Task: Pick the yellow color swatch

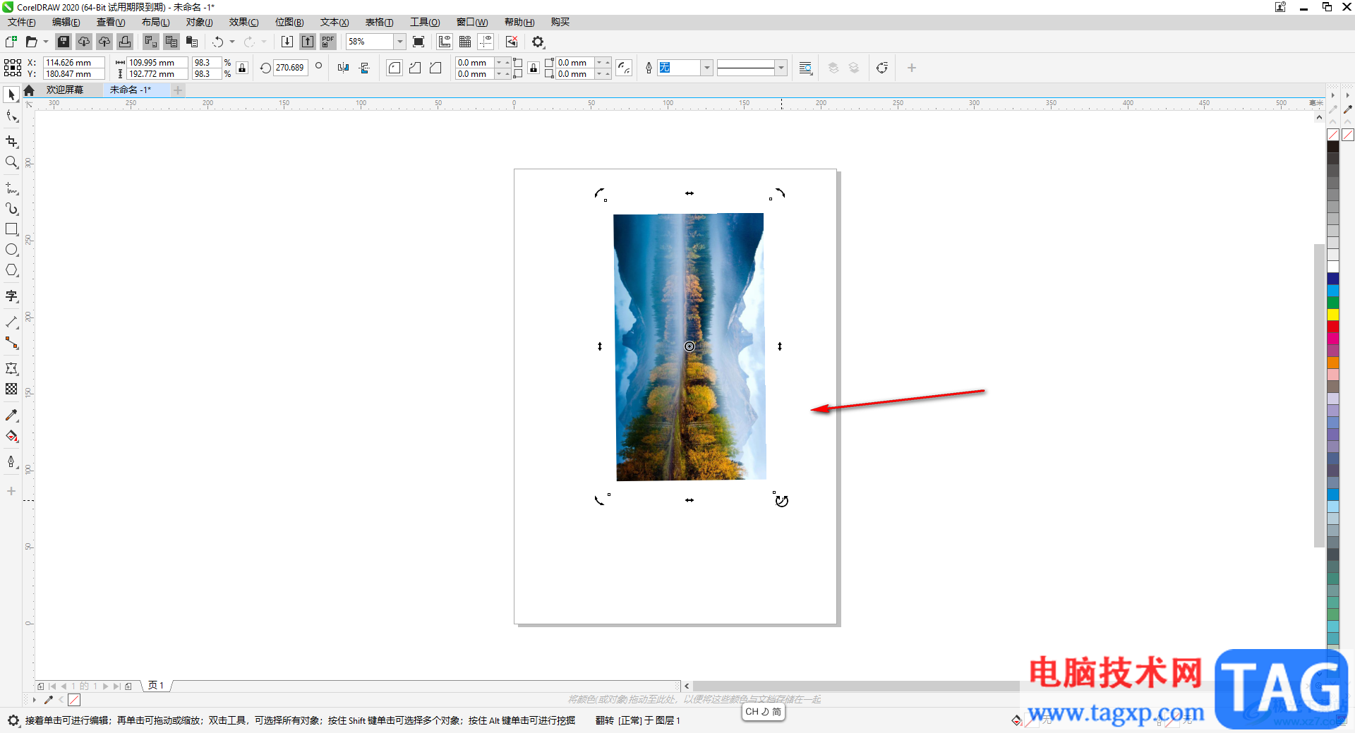Action: coord(1333,315)
